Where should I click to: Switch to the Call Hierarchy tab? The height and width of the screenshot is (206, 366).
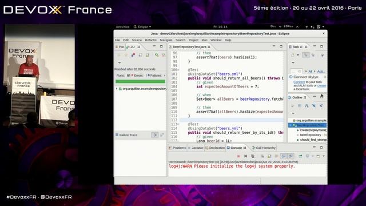pyautogui.click(x=264, y=148)
